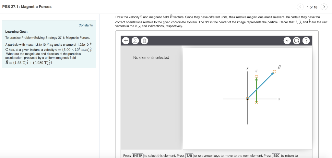Go to previous item arrow

point(300,7)
